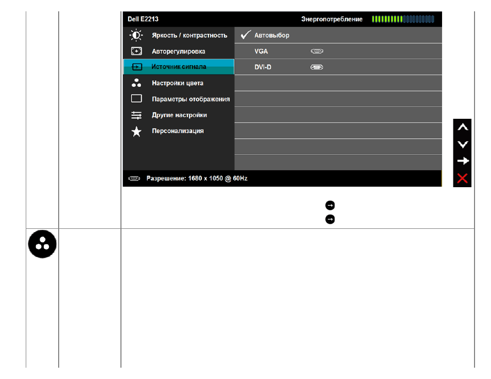The image size is (491, 379).
Task: Select the Автовыбор input option
Action: (338, 35)
